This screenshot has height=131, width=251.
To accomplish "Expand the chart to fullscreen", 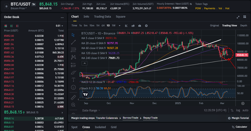I will click(238, 17).
